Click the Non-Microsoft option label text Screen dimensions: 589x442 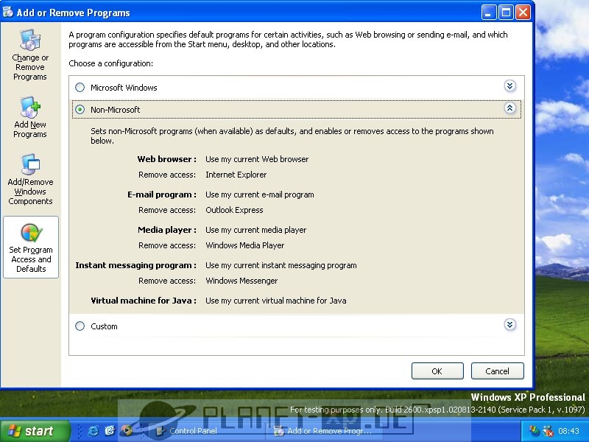pyautogui.click(x=116, y=110)
